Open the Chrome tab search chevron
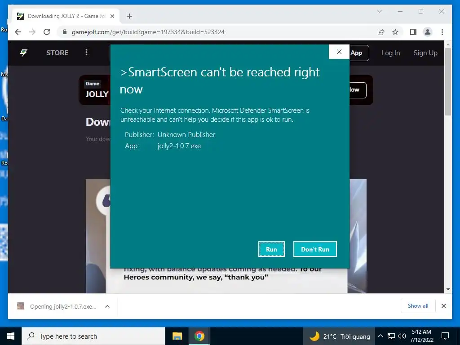This screenshot has width=460, height=345. tap(379, 11)
